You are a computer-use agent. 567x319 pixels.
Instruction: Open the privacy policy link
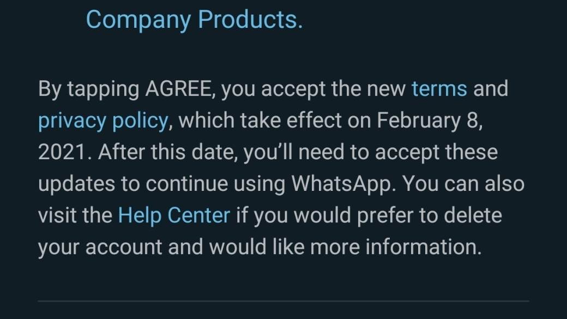[102, 121]
